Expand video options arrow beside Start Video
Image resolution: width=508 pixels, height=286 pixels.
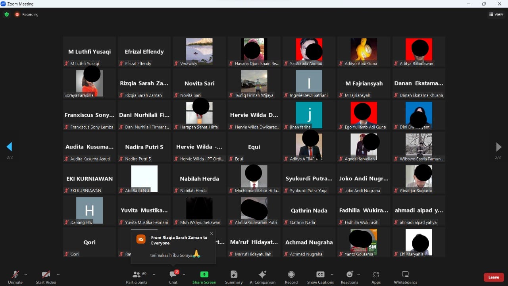pos(58,274)
